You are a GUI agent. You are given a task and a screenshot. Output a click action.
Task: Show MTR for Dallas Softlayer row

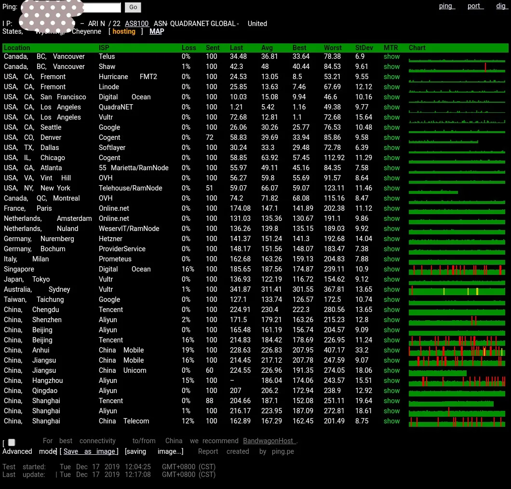[391, 148]
